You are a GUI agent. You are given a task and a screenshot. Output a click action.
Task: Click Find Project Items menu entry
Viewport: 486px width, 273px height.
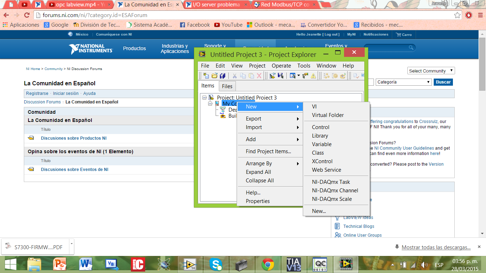tap(270, 151)
